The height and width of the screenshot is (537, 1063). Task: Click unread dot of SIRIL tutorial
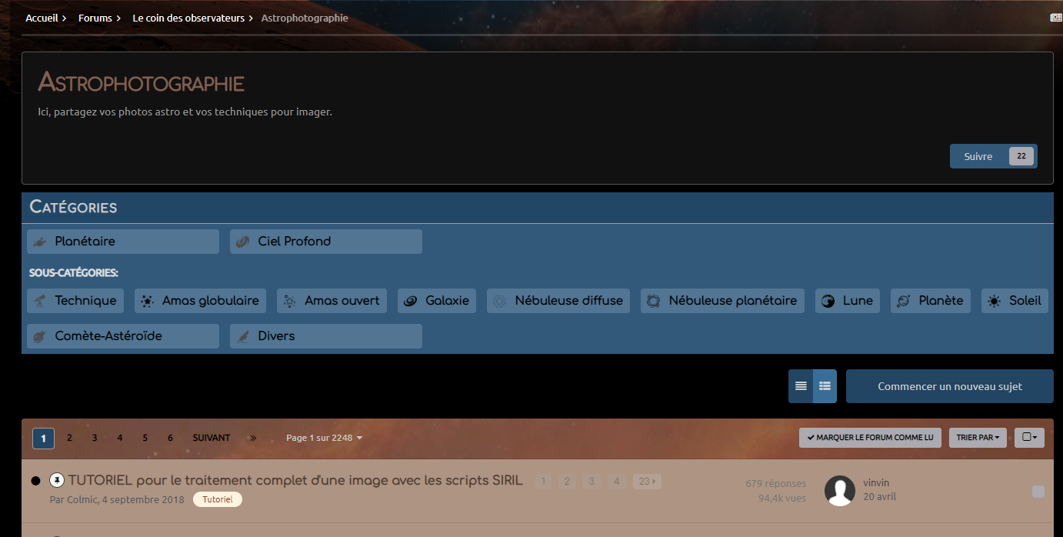[x=35, y=481]
